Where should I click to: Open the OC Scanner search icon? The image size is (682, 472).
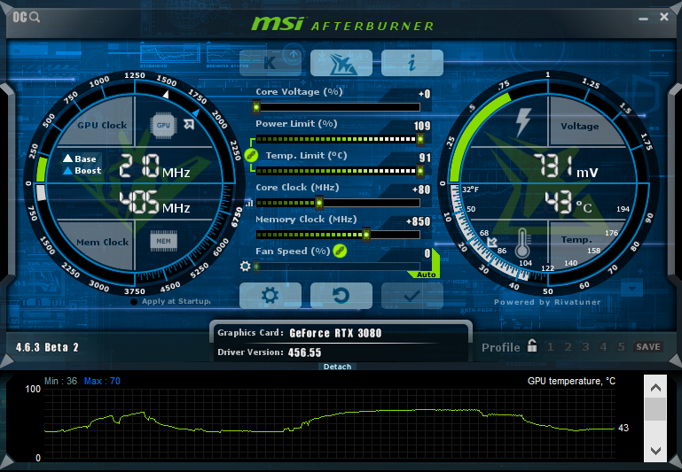(x=26, y=18)
